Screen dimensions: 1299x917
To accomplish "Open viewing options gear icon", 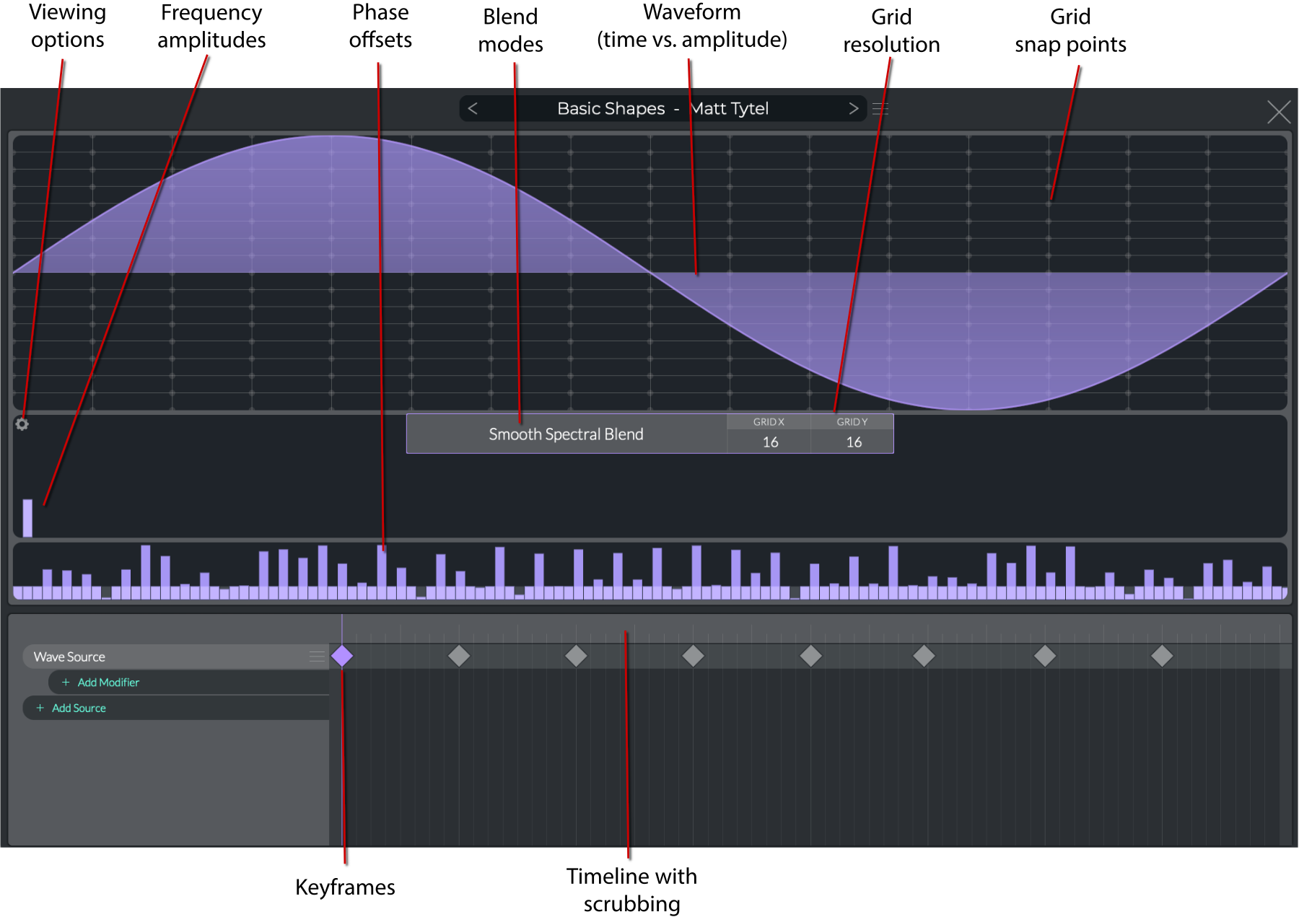I will (22, 424).
